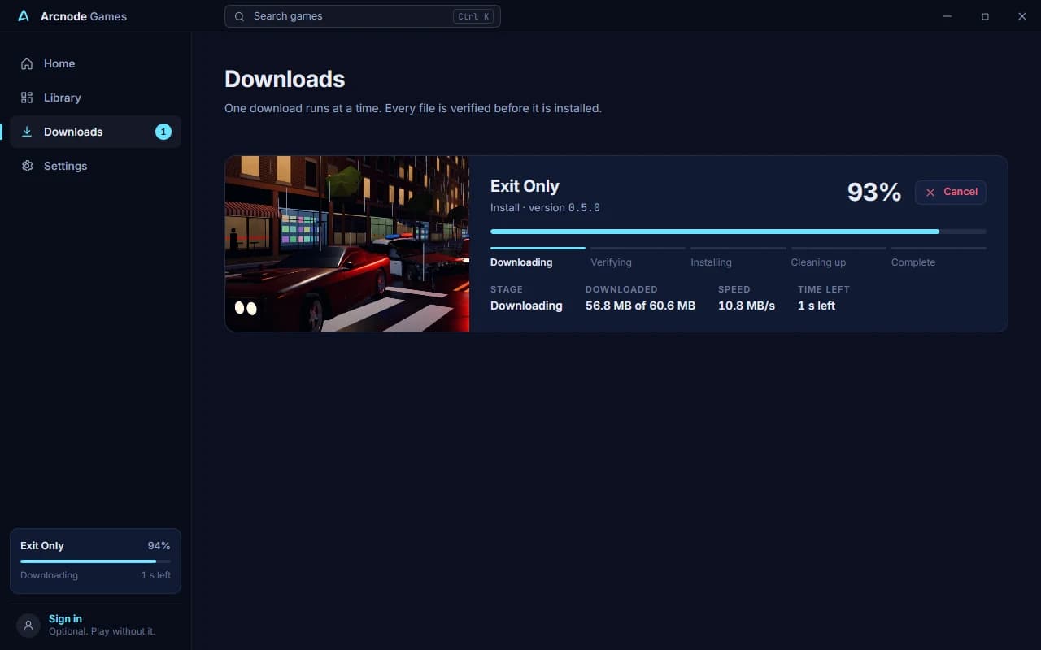Close the Arcnode Games window

[x=1022, y=16]
